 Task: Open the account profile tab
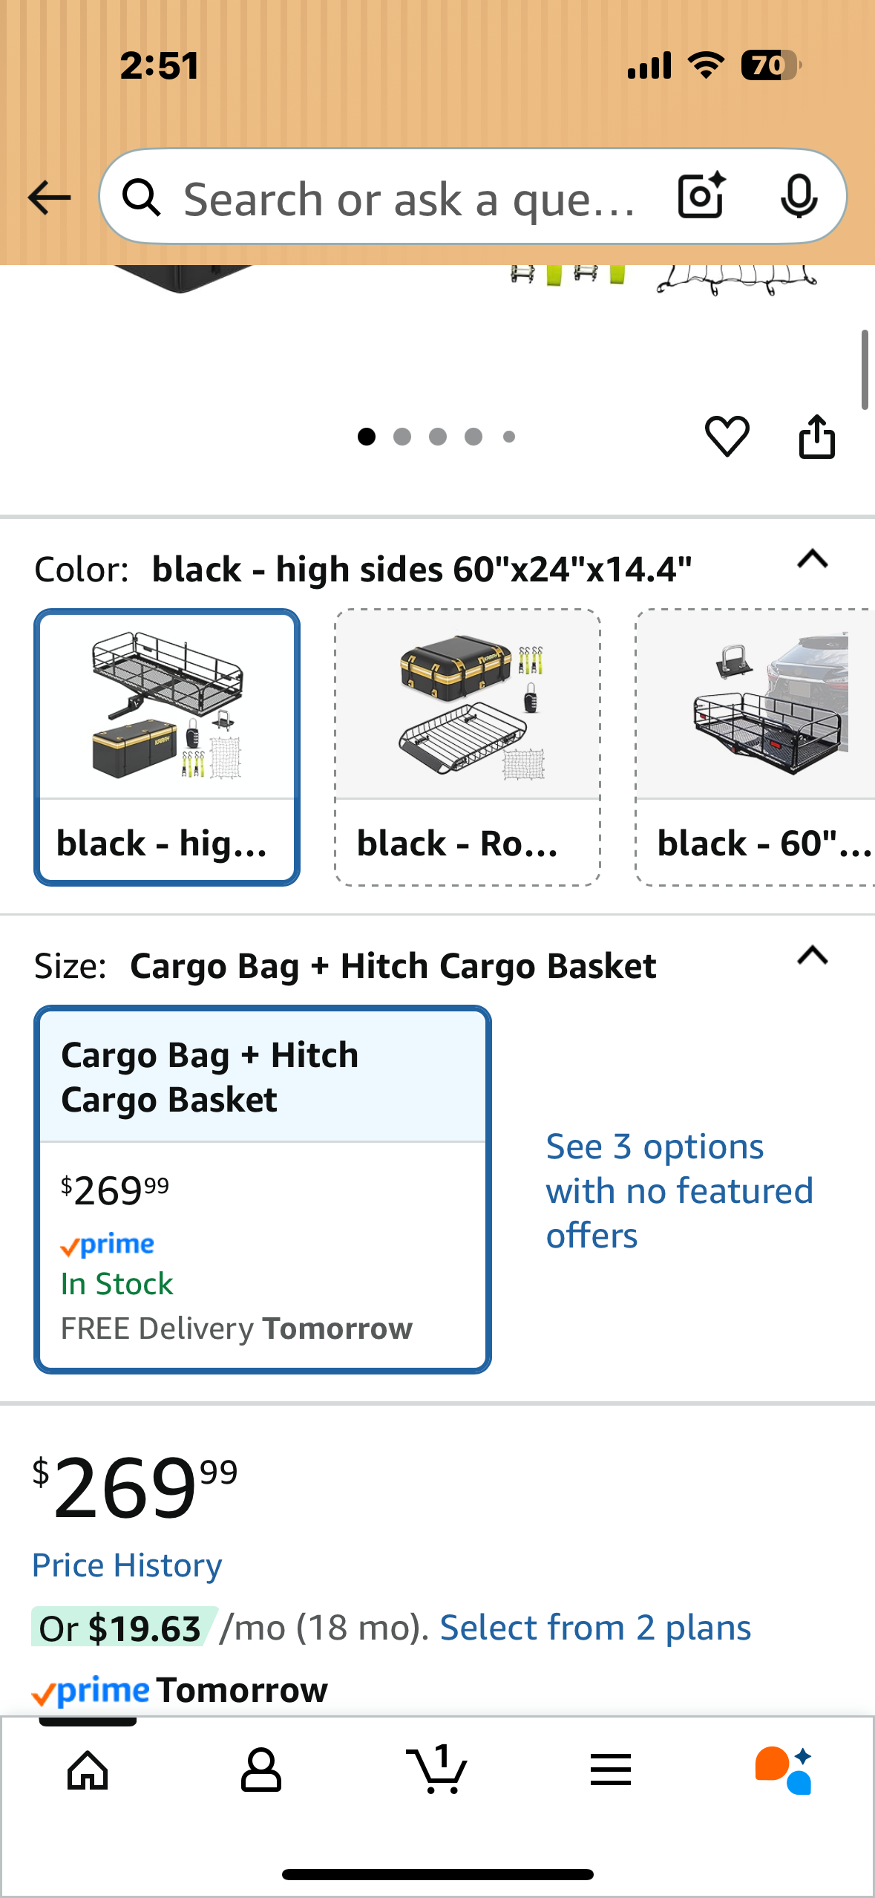point(261,1770)
